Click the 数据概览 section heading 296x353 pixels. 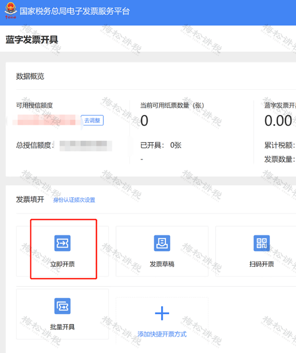(x=30, y=76)
